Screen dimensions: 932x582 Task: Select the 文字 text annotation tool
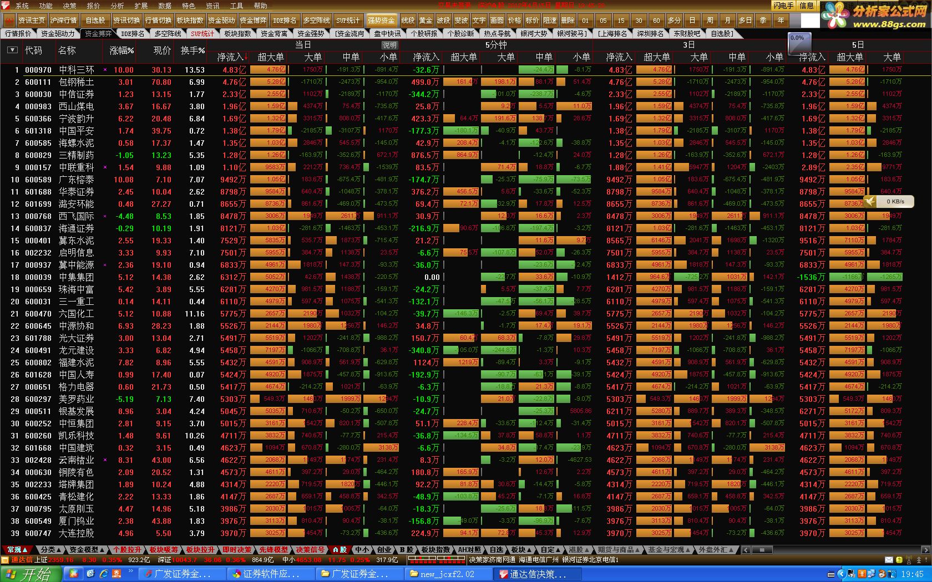[x=479, y=21]
